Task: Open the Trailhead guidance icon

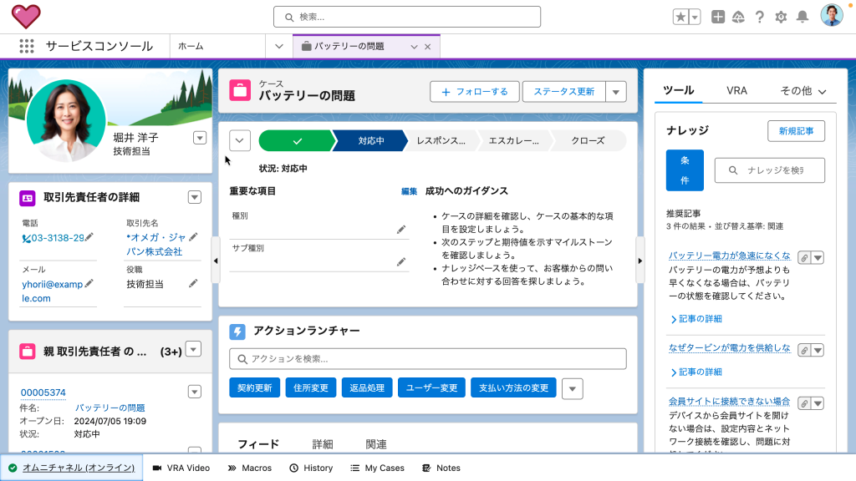Action: coord(738,17)
